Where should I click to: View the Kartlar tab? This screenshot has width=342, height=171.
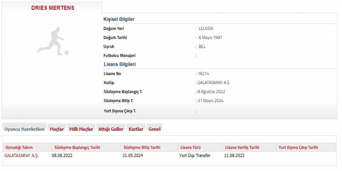136,129
